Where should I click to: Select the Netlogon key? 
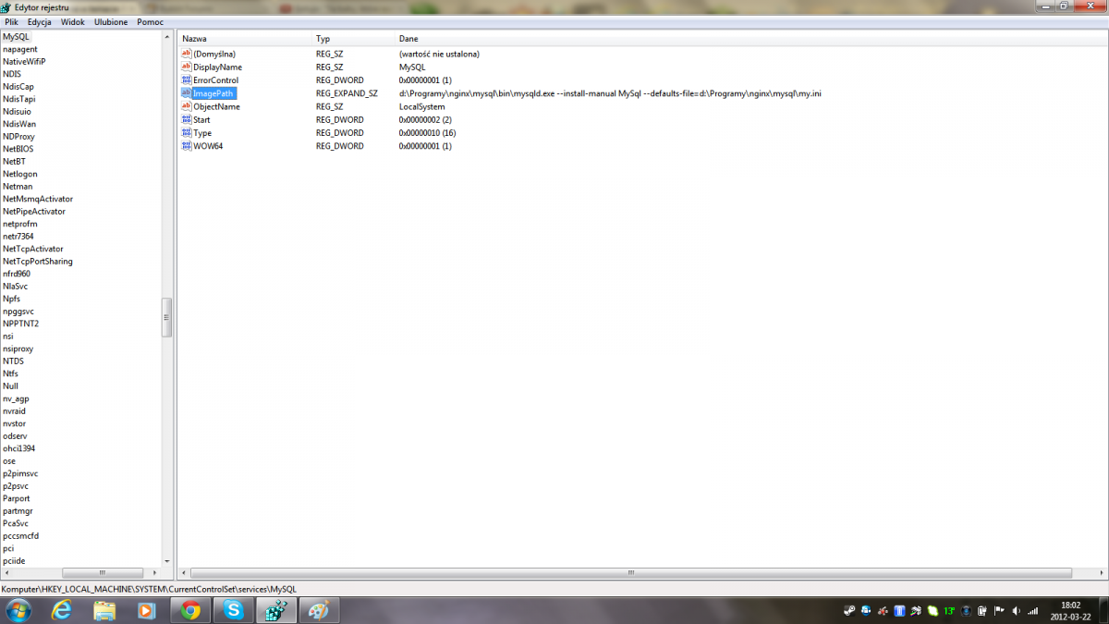[x=20, y=174]
